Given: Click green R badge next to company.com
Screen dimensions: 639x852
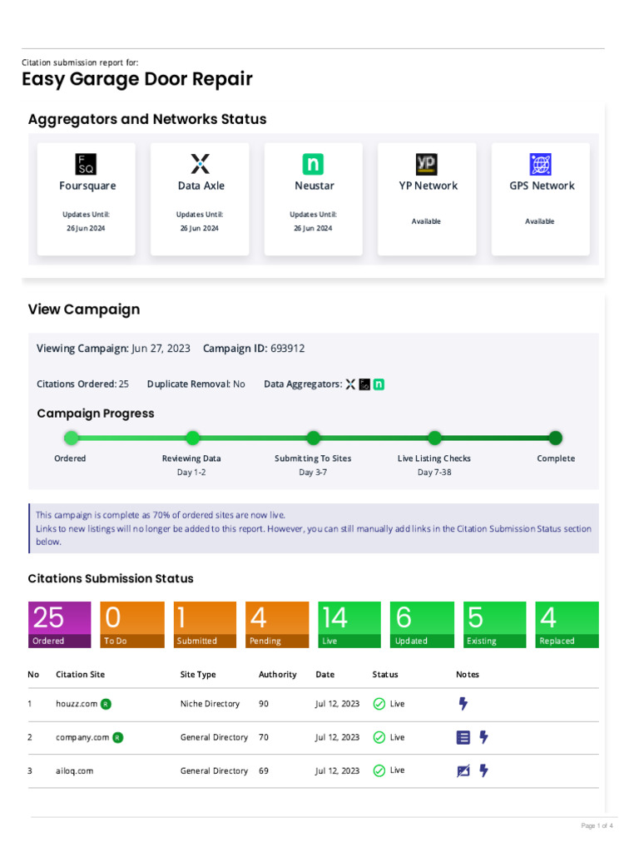Looking at the screenshot, I should [118, 738].
